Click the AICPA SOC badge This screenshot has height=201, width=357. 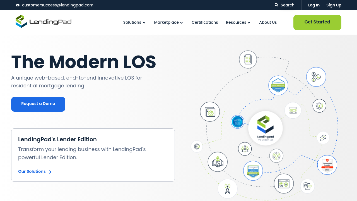click(237, 122)
